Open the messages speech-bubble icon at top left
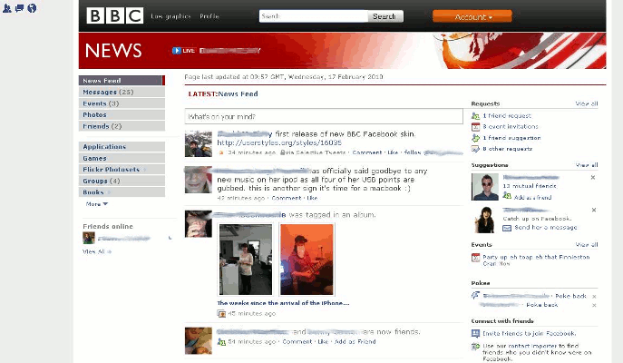This screenshot has width=623, height=363. pos(19,8)
